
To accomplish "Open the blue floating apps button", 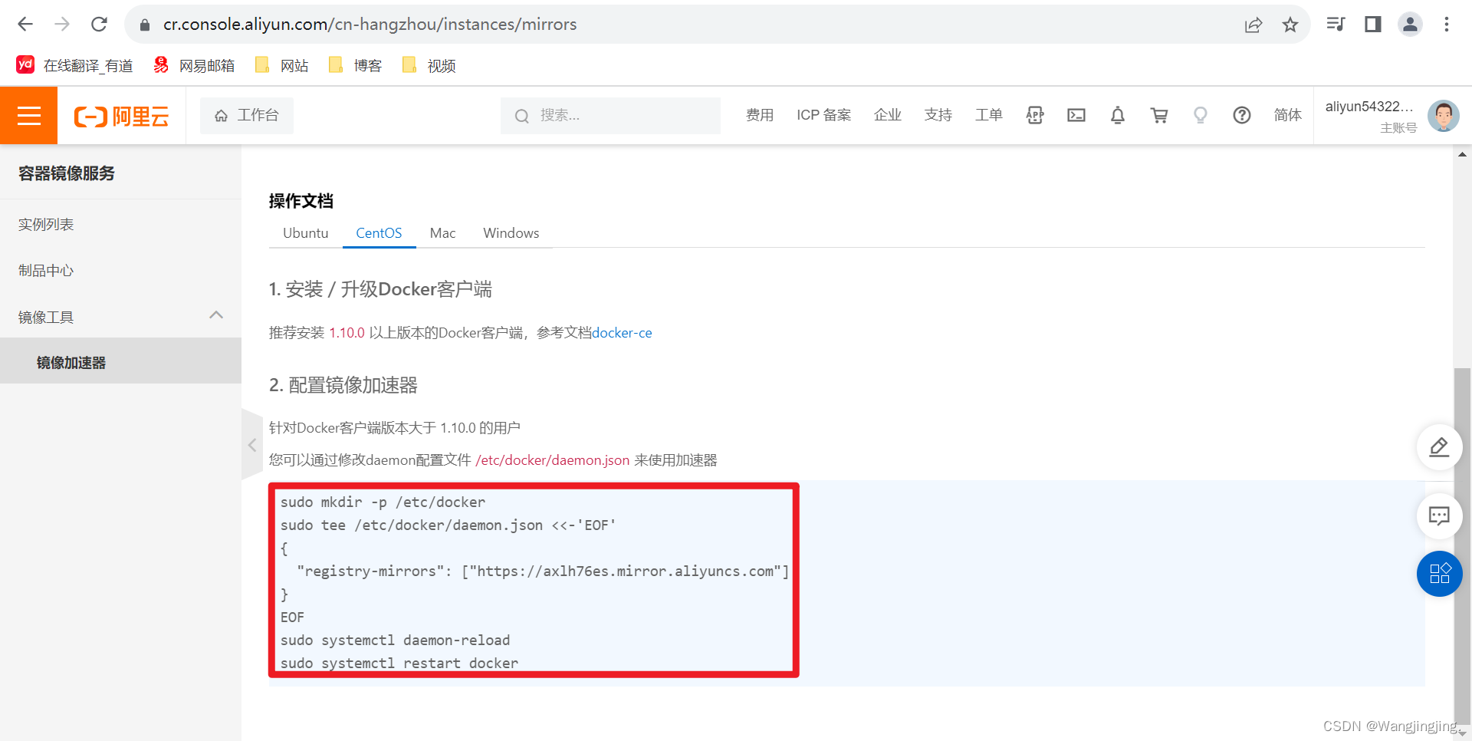I will click(x=1439, y=574).
